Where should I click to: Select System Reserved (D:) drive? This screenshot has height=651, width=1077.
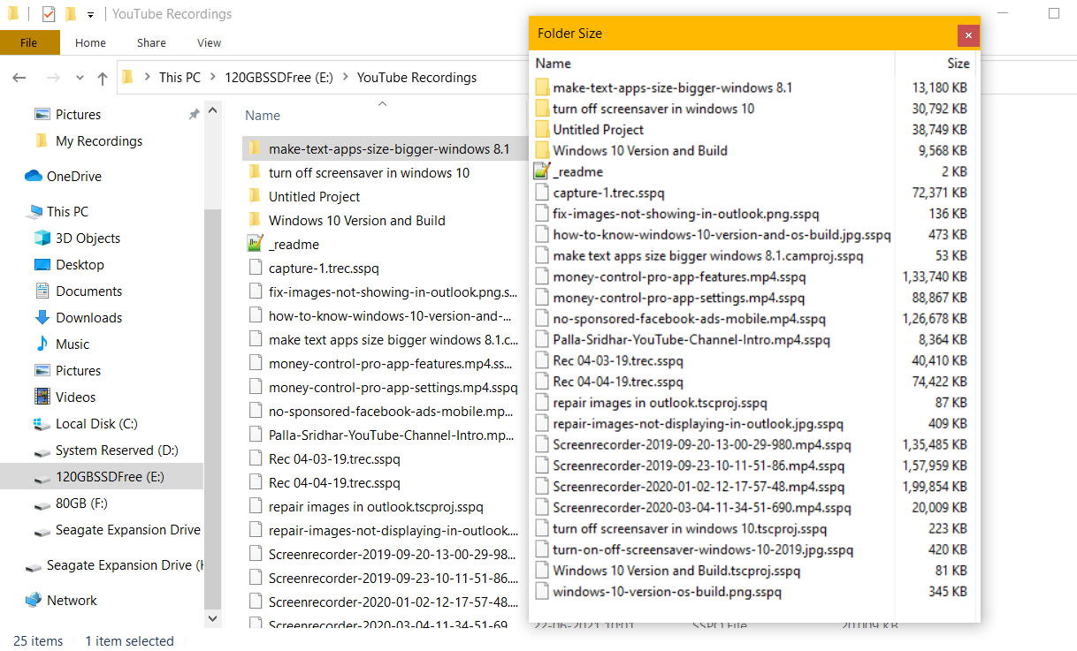117,450
